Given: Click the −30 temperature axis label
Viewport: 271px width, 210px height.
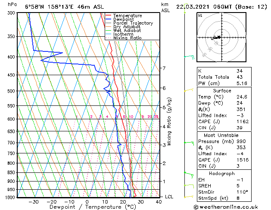Looking at the screenshot, I should click(34, 202).
